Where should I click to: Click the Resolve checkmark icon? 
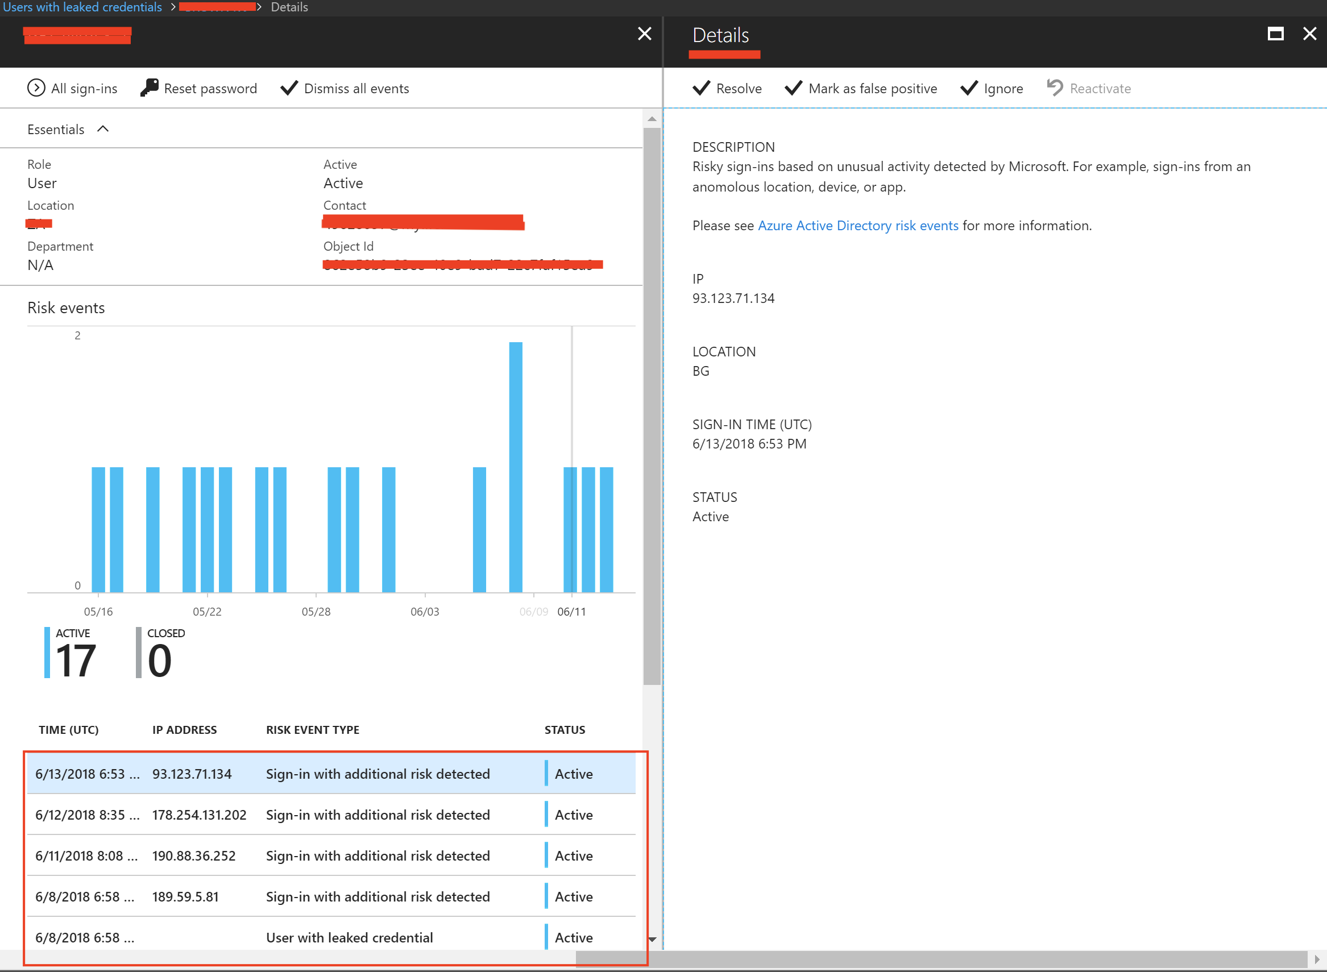[x=702, y=88]
